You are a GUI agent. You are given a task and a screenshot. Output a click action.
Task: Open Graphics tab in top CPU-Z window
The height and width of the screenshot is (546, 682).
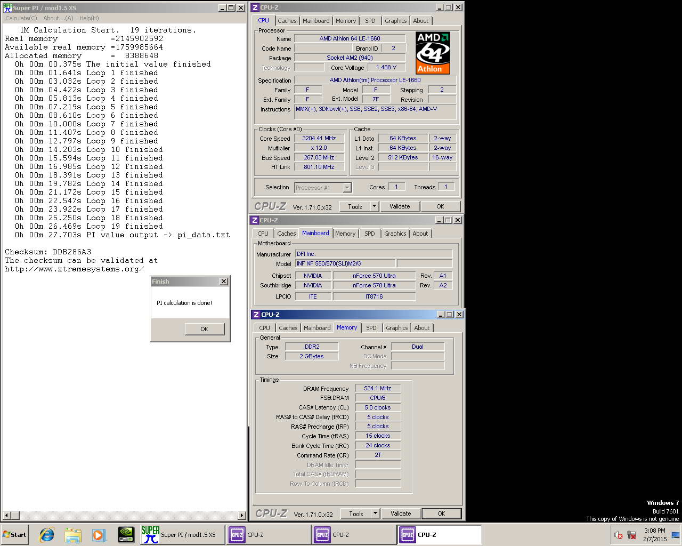(x=396, y=21)
